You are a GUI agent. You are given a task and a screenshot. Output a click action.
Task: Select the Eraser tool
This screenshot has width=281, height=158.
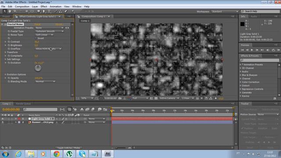click(66, 11)
